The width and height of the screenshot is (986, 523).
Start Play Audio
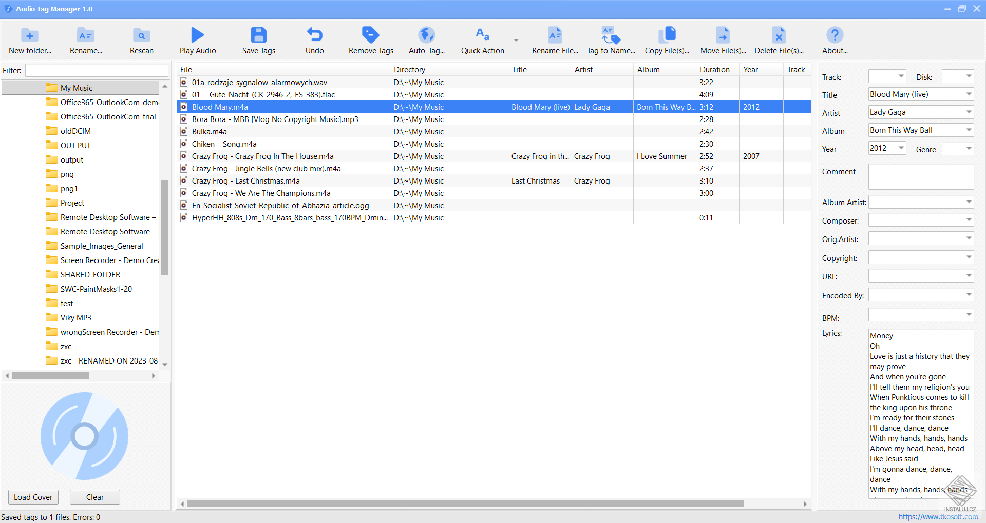198,40
